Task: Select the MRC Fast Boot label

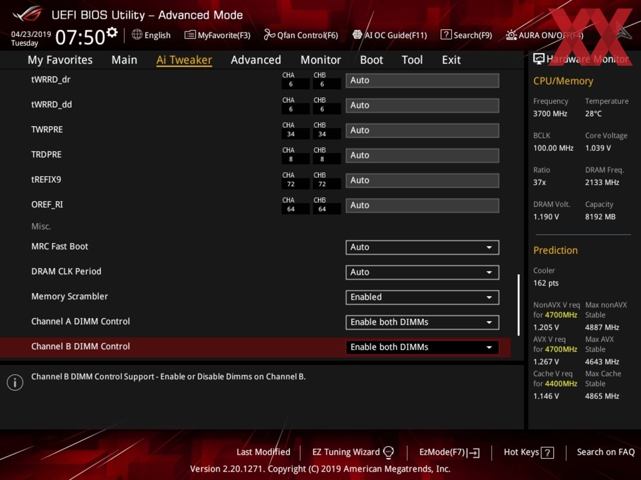Action: [x=60, y=247]
